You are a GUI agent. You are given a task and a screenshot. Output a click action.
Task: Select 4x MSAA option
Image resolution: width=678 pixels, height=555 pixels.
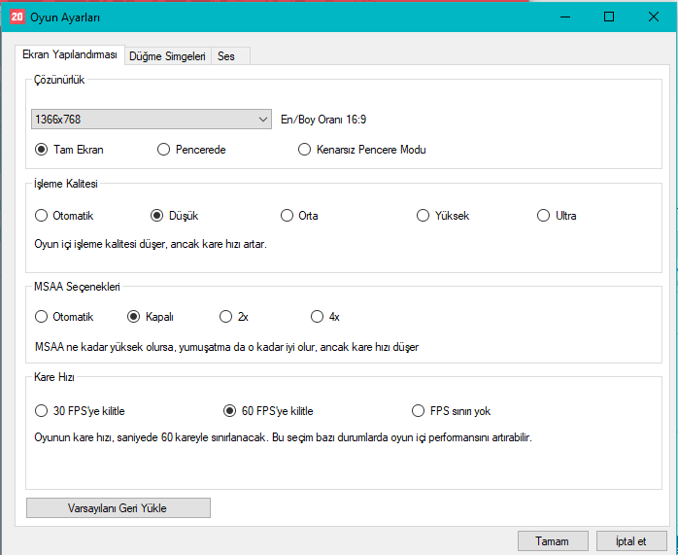click(x=325, y=317)
